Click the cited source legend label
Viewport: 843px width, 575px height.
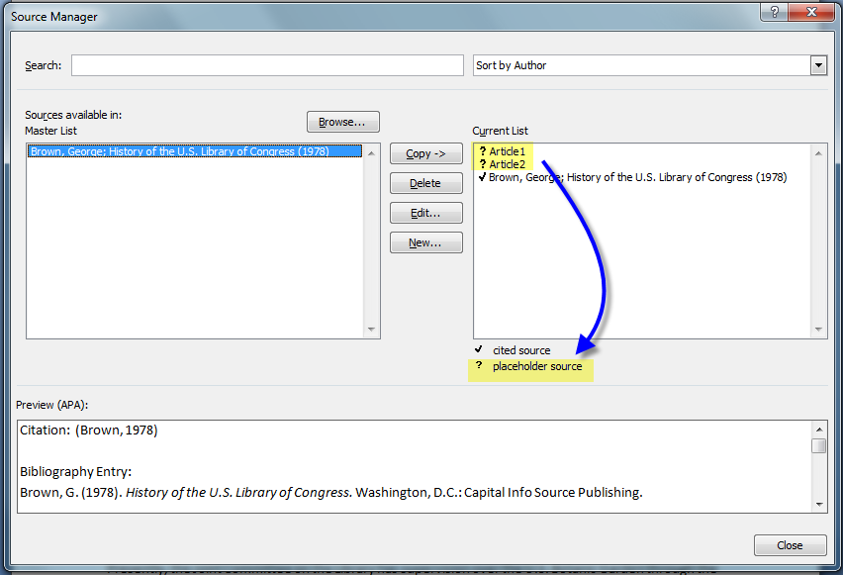521,350
